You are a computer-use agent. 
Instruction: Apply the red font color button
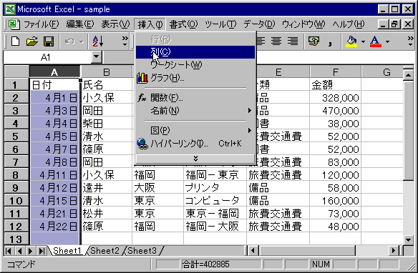click(x=375, y=41)
